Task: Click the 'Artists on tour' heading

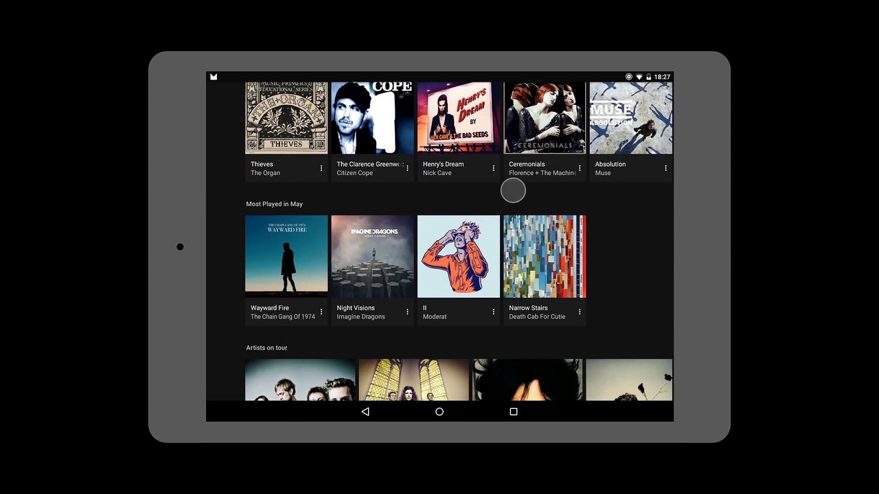Action: (x=266, y=348)
